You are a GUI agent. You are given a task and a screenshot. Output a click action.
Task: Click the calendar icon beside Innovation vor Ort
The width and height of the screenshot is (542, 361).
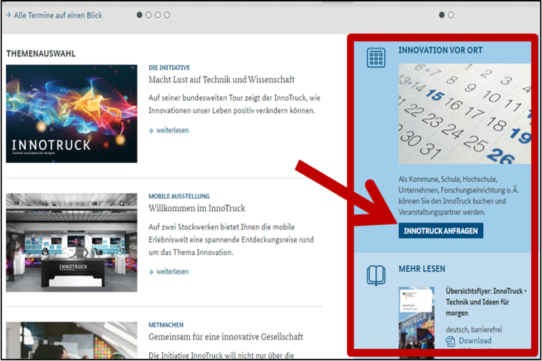coord(376,57)
